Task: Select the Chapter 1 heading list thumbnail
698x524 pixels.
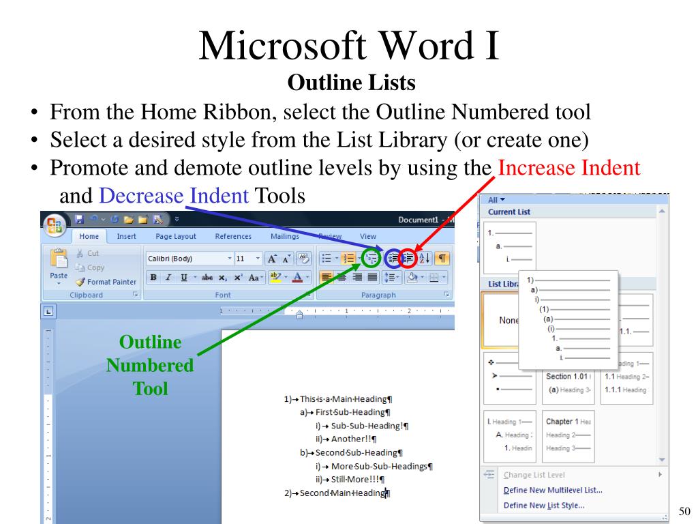Action: click(x=568, y=436)
